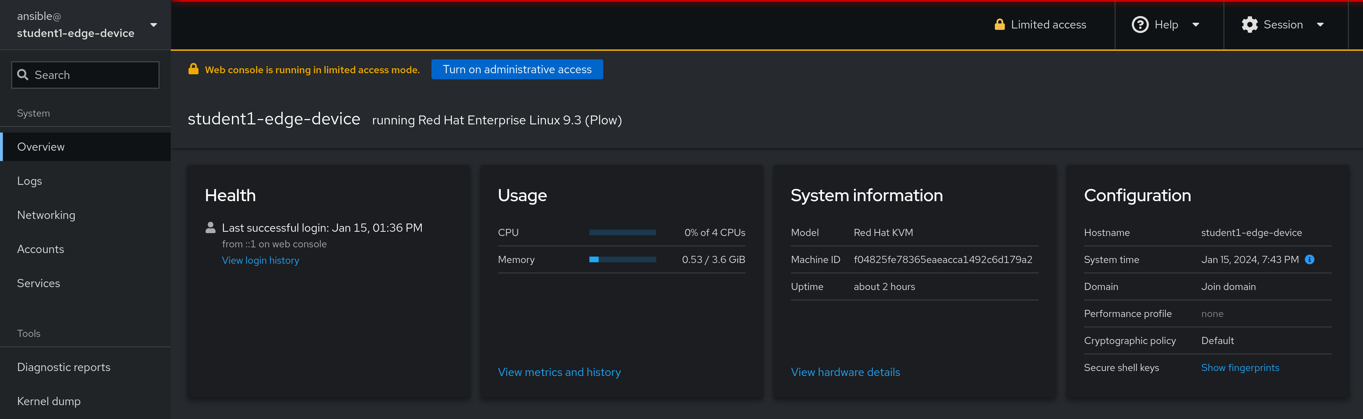Click the lock icon beside Limited access

pos(999,24)
